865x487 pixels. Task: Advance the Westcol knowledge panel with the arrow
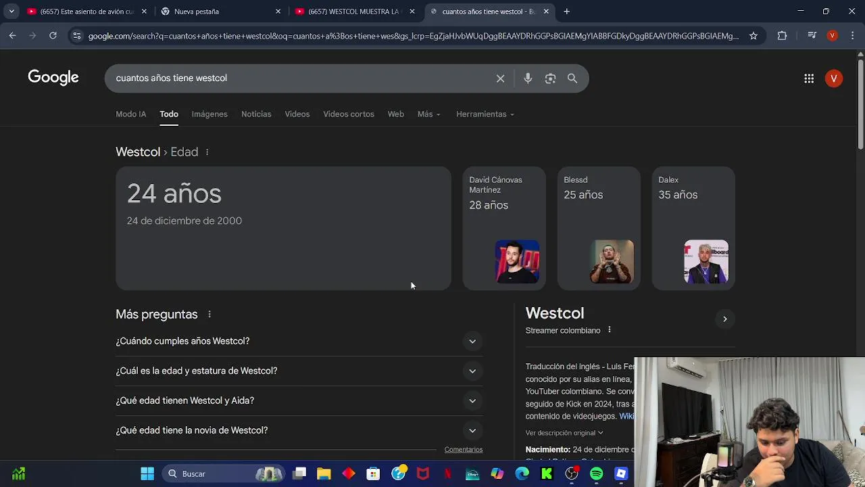coord(724,319)
